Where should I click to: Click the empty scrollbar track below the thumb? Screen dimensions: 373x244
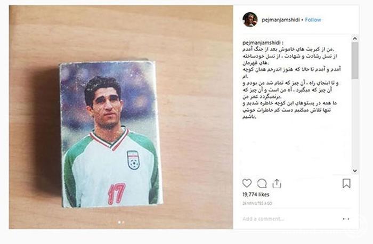(x=355, y=123)
